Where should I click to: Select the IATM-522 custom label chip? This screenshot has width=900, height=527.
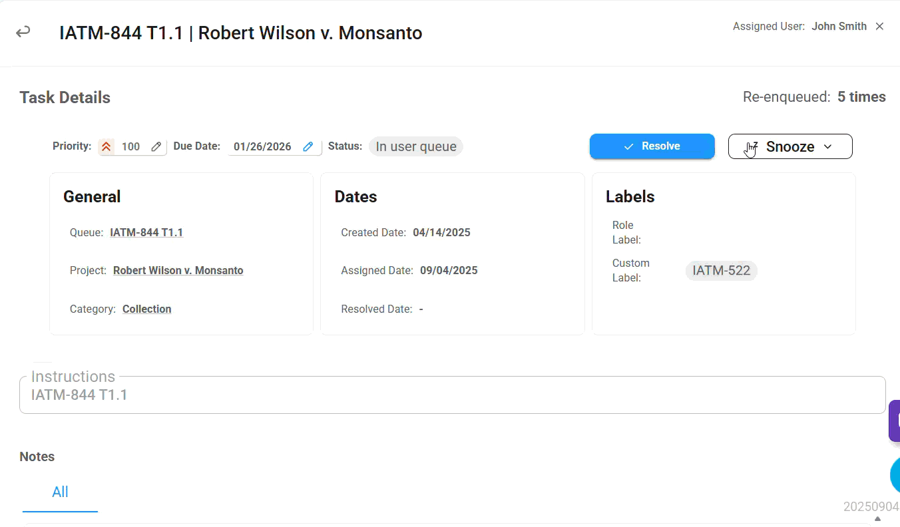721,271
